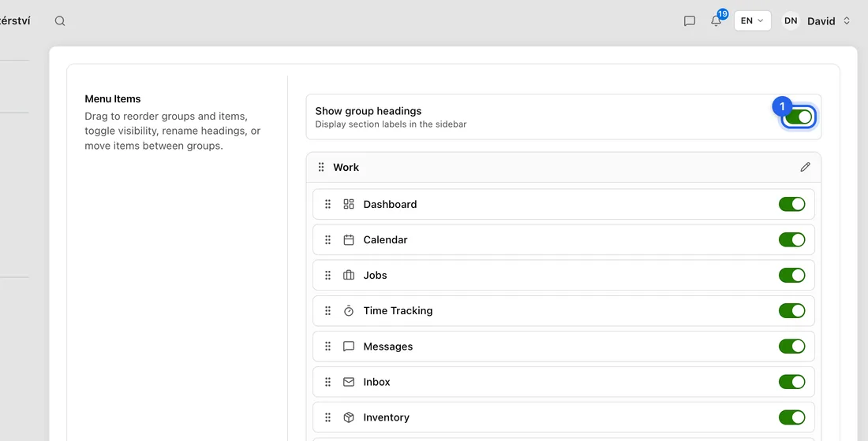Screen dimensions: 868x441
Task: Open the David user menu chevron
Action: 847,21
